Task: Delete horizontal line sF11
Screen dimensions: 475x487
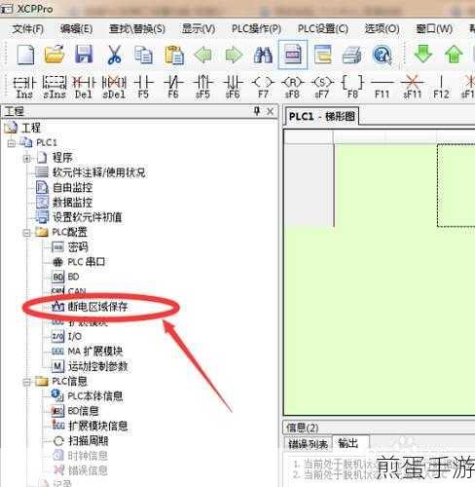Action: click(412, 87)
